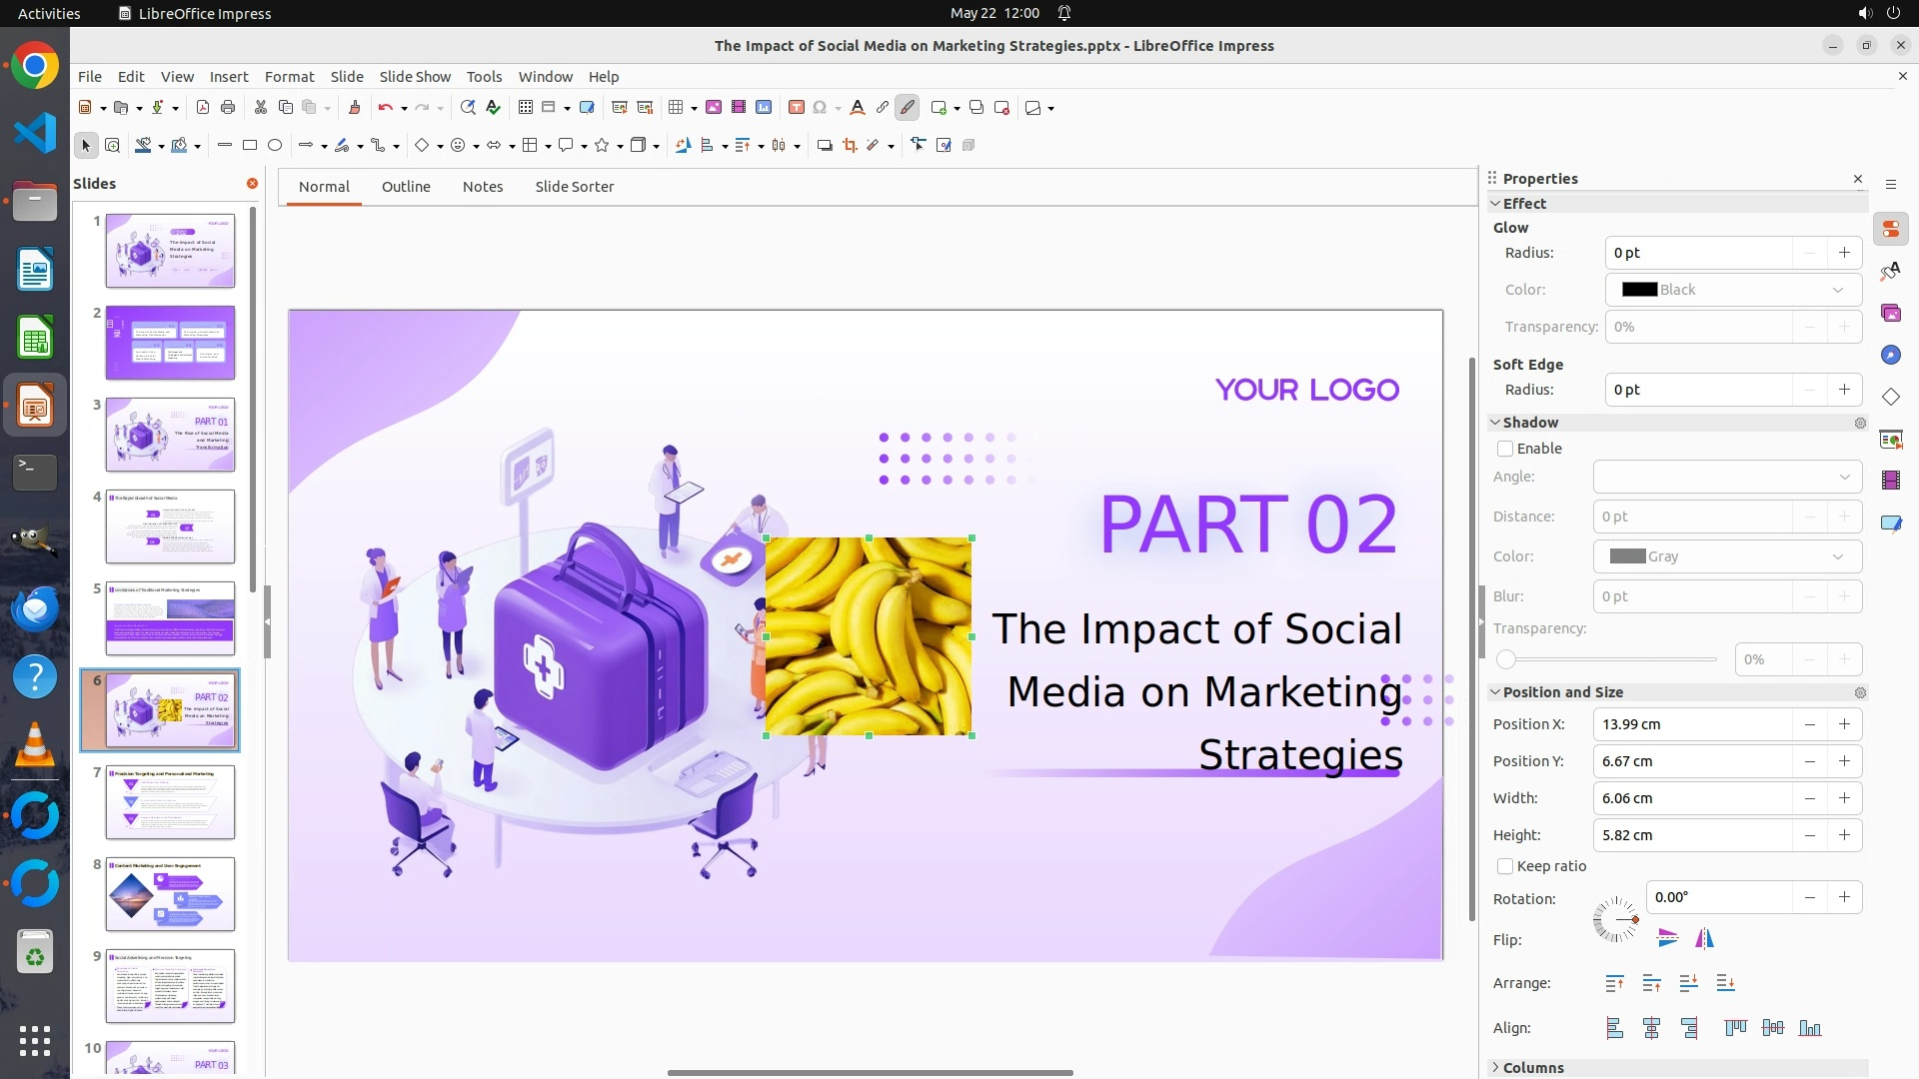This screenshot has height=1079, width=1919.
Task: Click the Bring to Front arrange icon
Action: (1614, 984)
